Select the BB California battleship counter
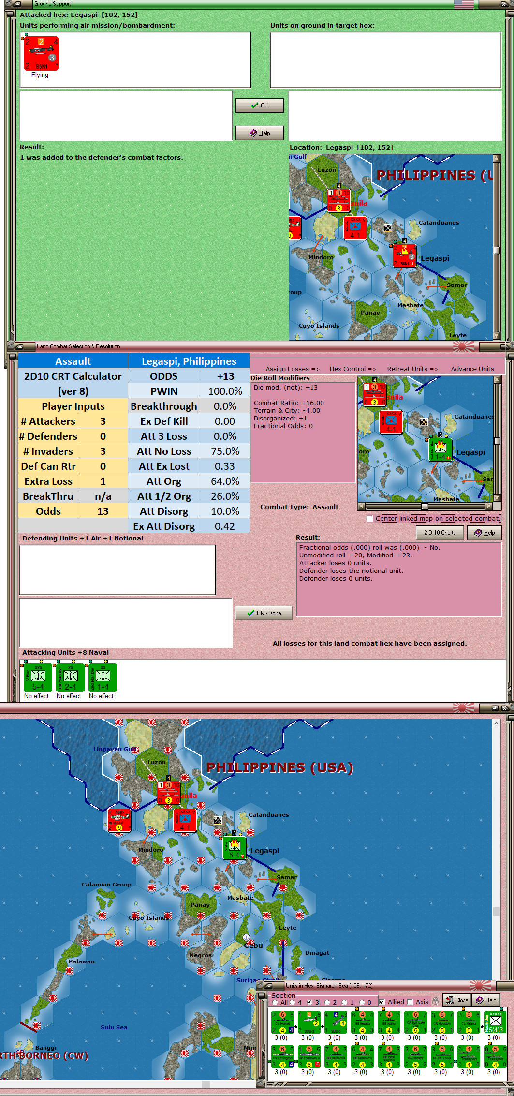Image resolution: width=514 pixels, height=1096 pixels. 336,1057
